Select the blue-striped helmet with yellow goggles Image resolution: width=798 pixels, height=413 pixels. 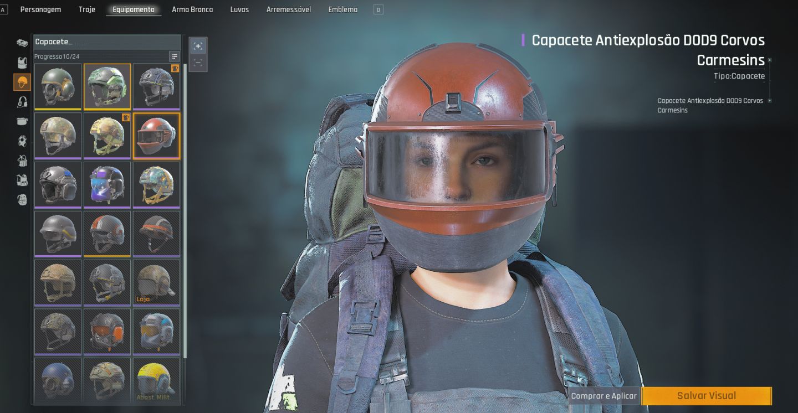click(x=156, y=332)
